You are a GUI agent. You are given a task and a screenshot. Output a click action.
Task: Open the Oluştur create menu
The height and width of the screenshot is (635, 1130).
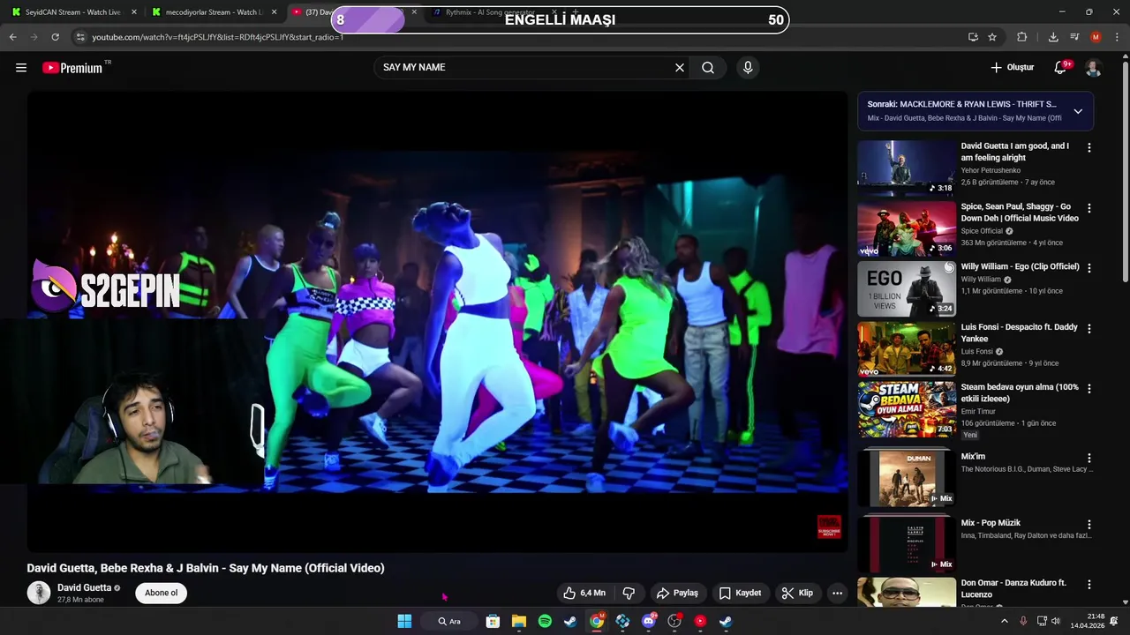(1012, 67)
